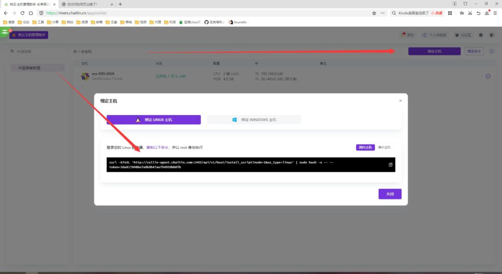Click the undo arrow toolbar icon

(x=478, y=13)
